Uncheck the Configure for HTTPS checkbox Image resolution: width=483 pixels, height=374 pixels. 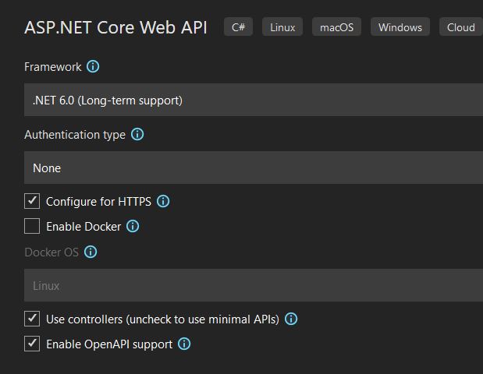[32, 201]
